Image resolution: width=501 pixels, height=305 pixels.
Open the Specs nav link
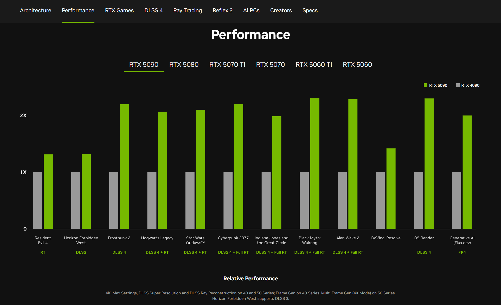coord(310,10)
